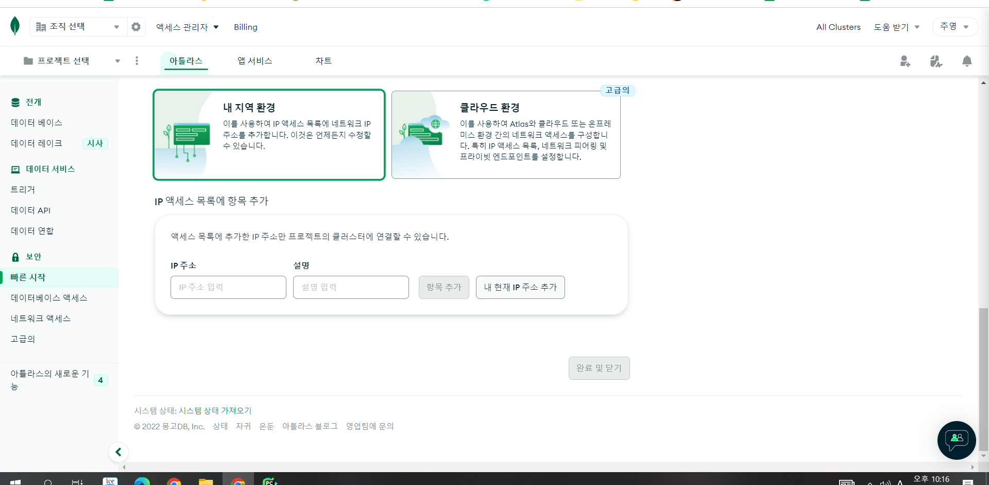Open footer 은둔 link
The image size is (989, 485).
click(x=266, y=426)
